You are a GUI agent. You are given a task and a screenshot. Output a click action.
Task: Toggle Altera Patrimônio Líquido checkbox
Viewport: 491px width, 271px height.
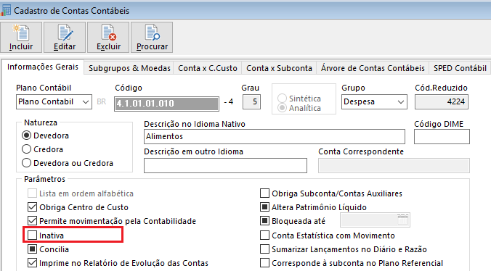264,207
